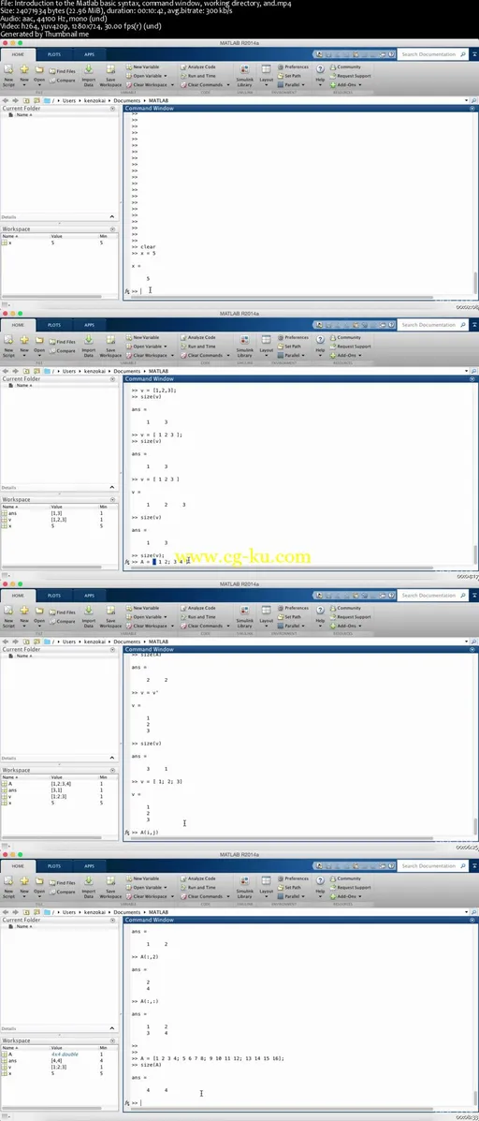Click the Open folder icon in top frame
This screenshot has width=479, height=1121.
tap(39, 69)
